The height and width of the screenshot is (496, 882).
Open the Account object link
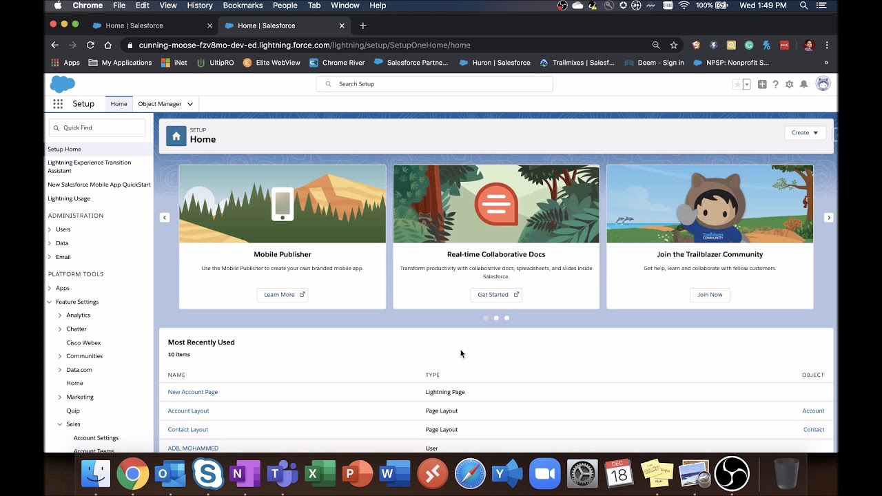tap(813, 411)
